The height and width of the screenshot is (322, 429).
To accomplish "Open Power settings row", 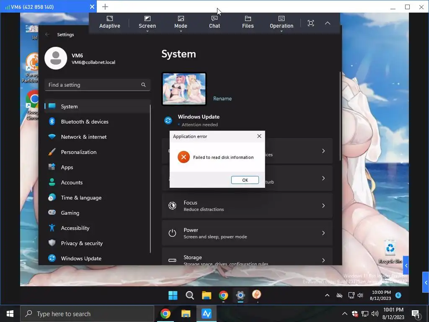I will click(x=247, y=233).
